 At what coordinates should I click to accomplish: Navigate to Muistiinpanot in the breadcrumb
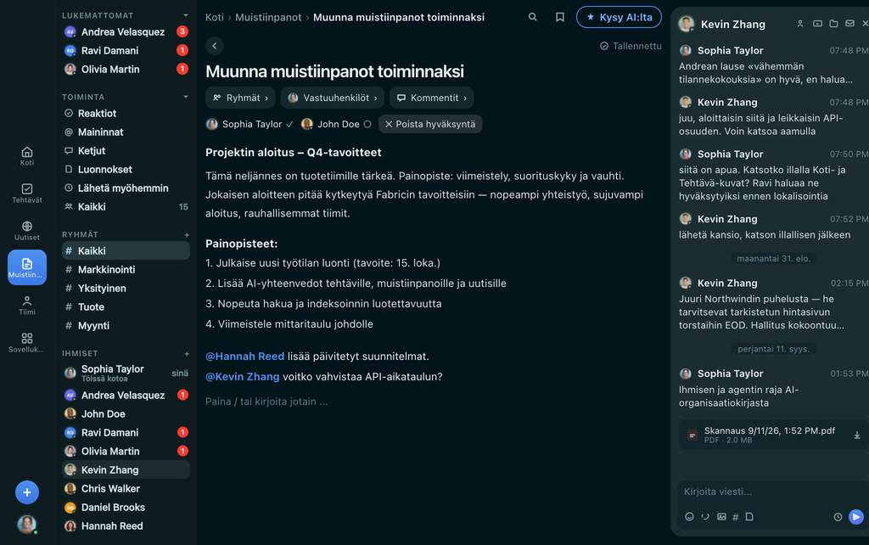click(x=268, y=17)
